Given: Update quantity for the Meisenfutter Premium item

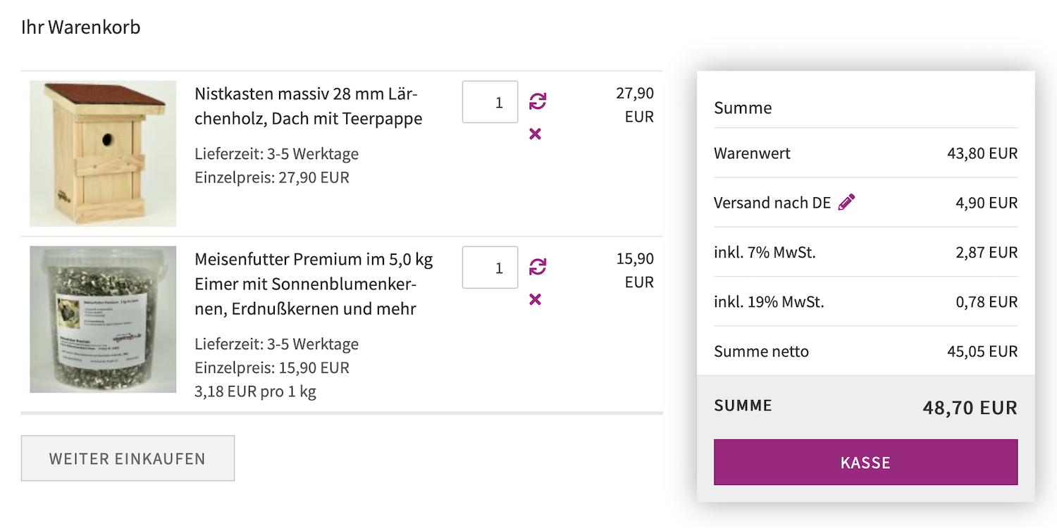Looking at the screenshot, I should coord(538,267).
